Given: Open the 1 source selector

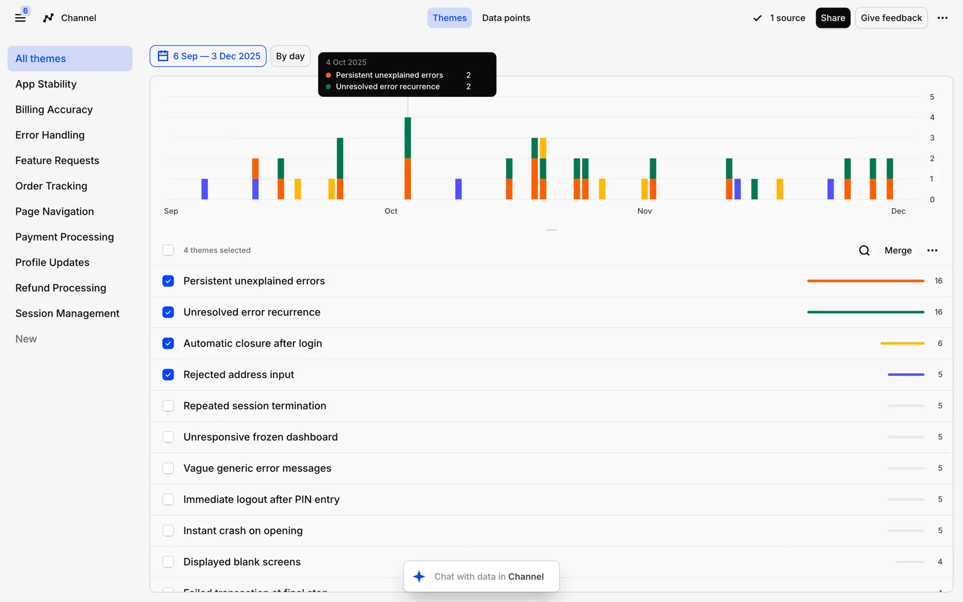Looking at the screenshot, I should (787, 18).
